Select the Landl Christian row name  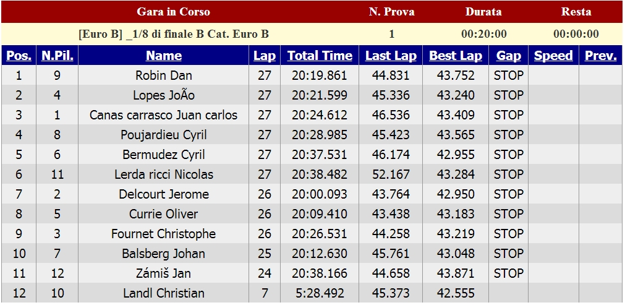163,293
